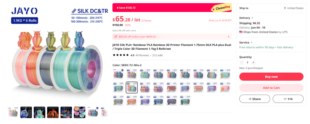The width and height of the screenshot is (310, 124).
Task: Expand the Delivery details chevron
Action: tap(252, 18)
